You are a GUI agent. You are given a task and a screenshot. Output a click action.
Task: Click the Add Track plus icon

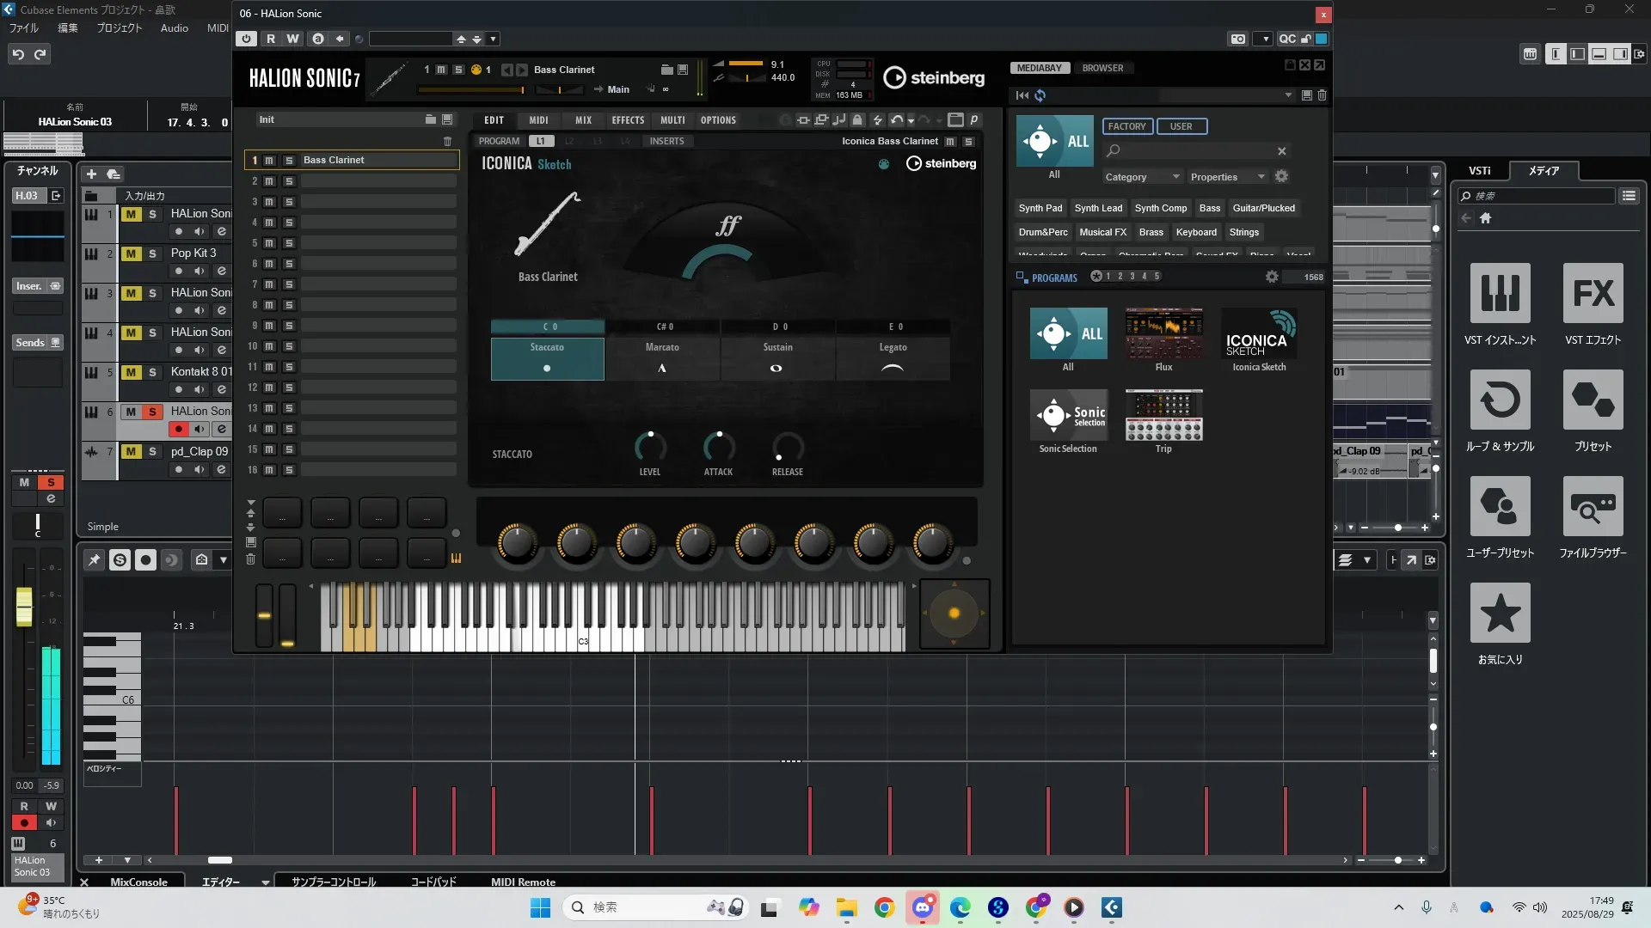92,174
